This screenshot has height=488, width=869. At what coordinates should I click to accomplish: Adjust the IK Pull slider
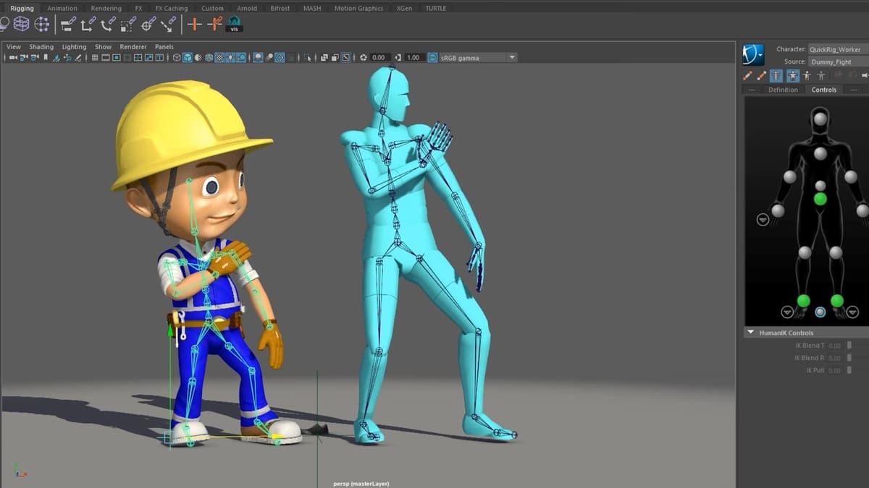click(x=849, y=370)
